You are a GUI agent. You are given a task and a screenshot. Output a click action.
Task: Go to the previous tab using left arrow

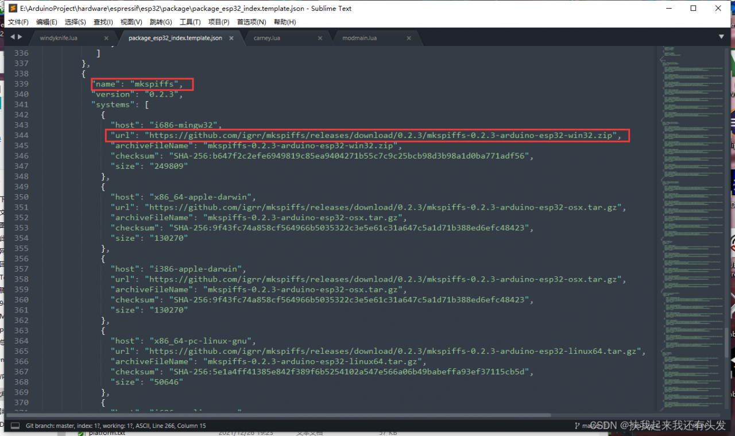13,37
